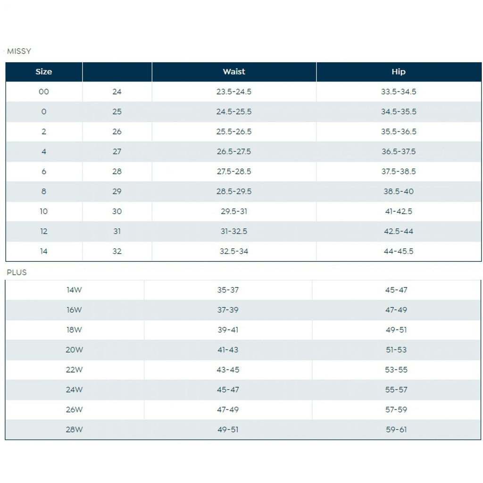Click the 26.5-27.5 waist cell
The image size is (483, 483).
click(234, 151)
